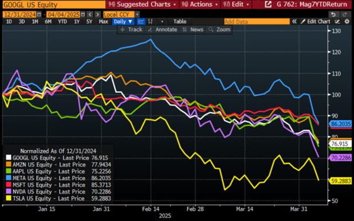Screen dimensions: 354x221
Task: Activate the Zoom magnifier tool
Action: point(219,29)
